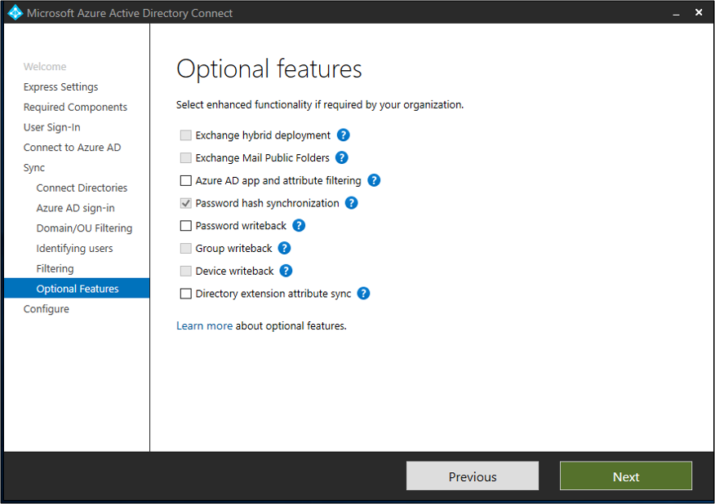The height and width of the screenshot is (504, 715).
Task: View help about Azure AD app and attribute filtering
Action: click(x=374, y=180)
